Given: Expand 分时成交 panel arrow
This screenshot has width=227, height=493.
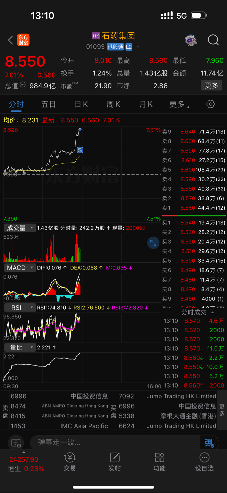Looking at the screenshot, I should pos(212,312).
